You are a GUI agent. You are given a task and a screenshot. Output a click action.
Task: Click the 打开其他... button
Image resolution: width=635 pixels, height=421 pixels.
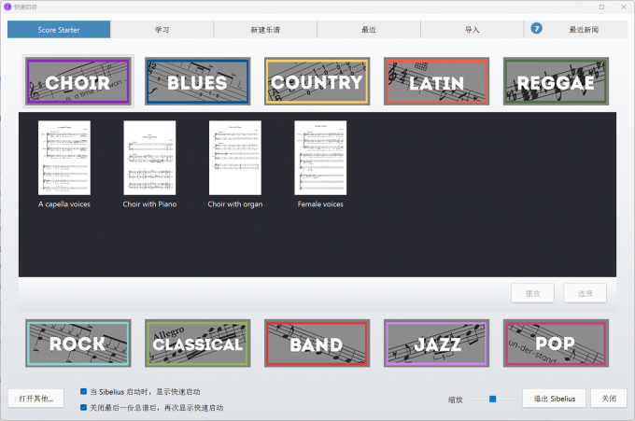(x=37, y=399)
